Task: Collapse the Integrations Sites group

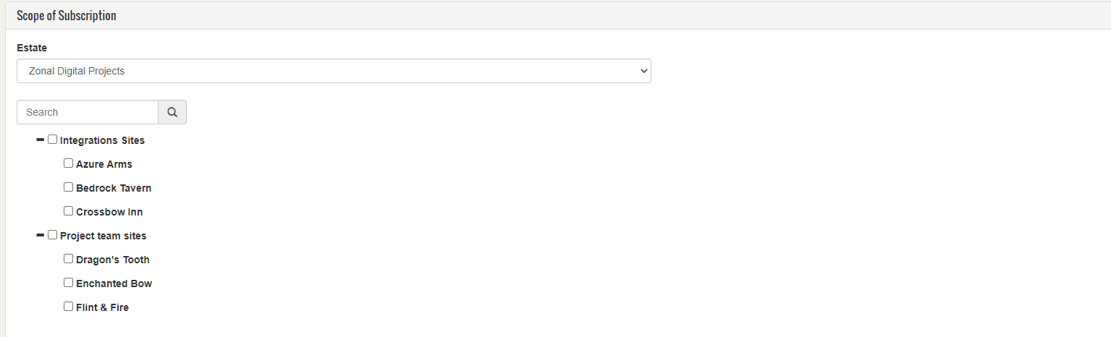Action: tap(40, 140)
